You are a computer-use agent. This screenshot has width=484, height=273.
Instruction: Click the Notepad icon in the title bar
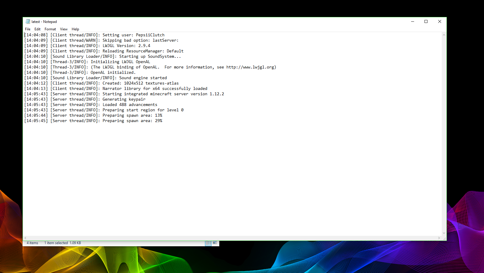pos(28,21)
